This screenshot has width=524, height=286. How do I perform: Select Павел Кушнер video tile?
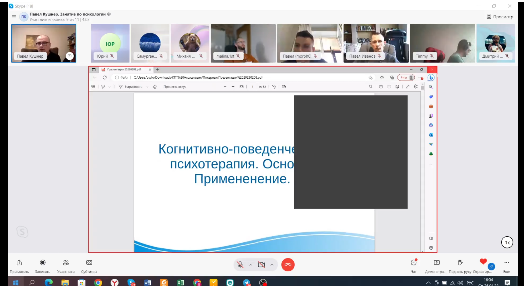pos(44,43)
